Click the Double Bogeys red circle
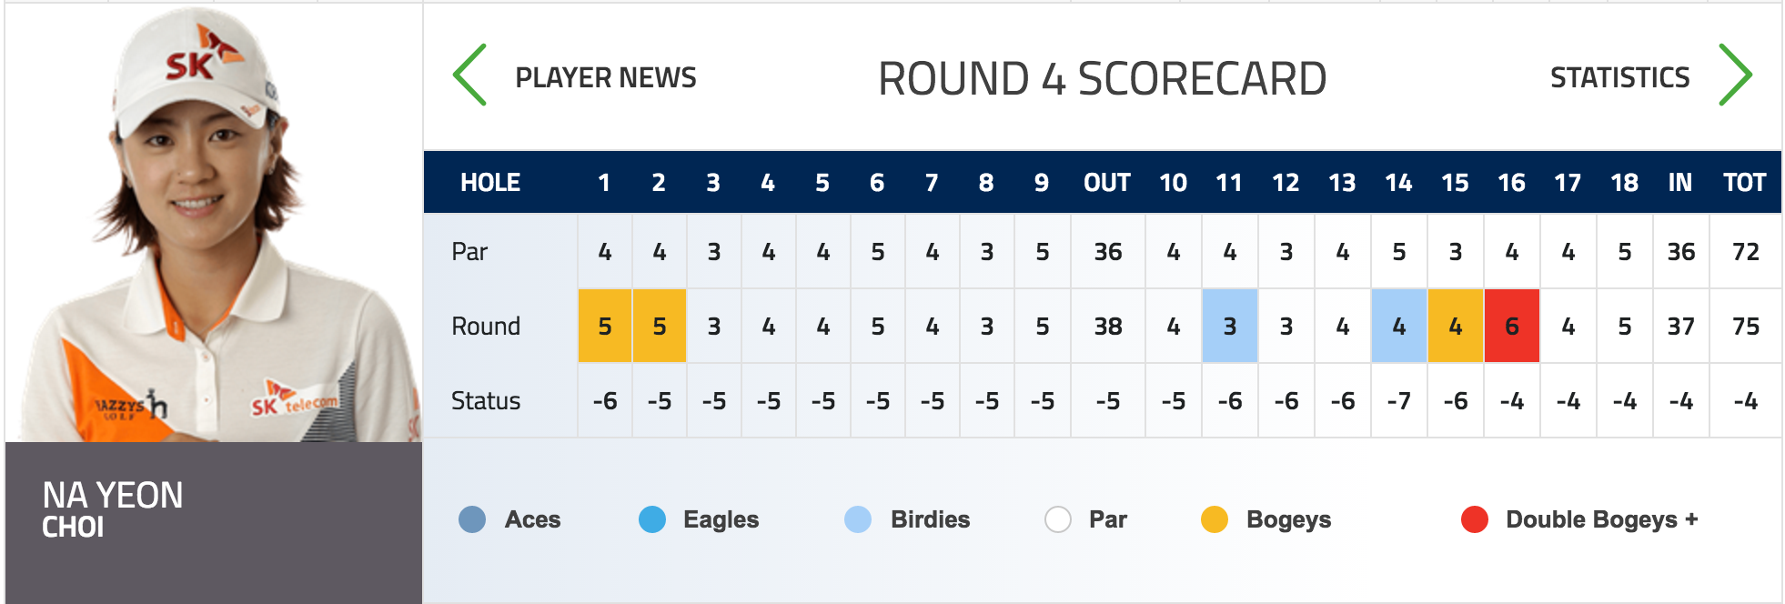1785x604 pixels. [x=1475, y=519]
